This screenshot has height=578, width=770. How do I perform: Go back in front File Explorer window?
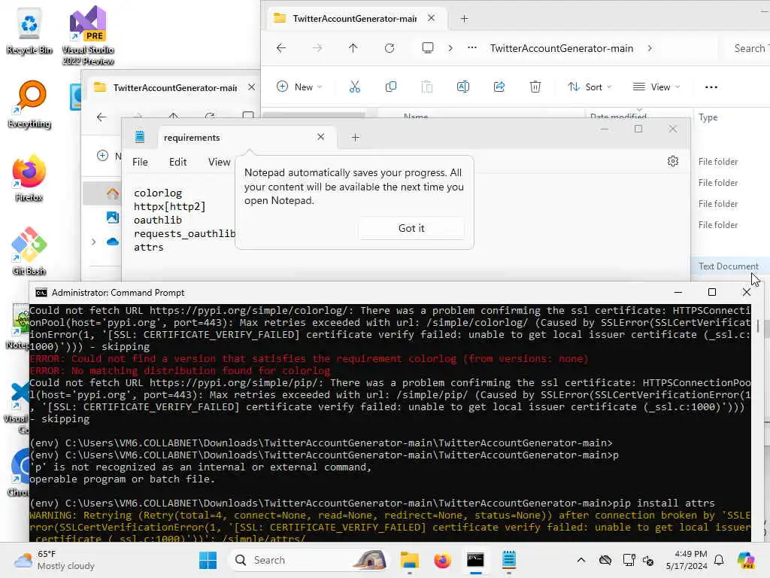[281, 48]
